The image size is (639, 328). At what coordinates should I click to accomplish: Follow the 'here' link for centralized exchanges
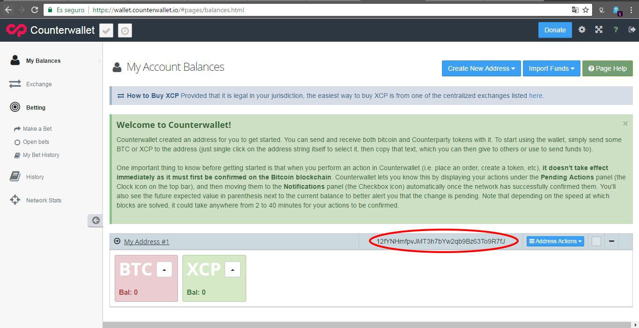(x=536, y=96)
